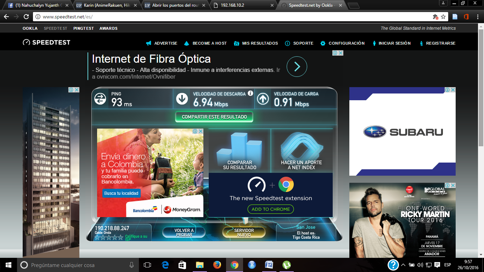484x272 pixels.
Task: Open Microsoft Word from taskbar
Action: (x=269, y=265)
